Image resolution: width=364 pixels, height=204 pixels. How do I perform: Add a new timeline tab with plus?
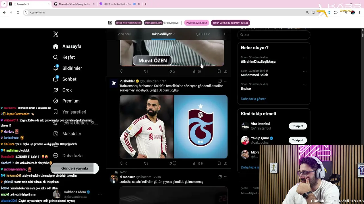point(224,34)
